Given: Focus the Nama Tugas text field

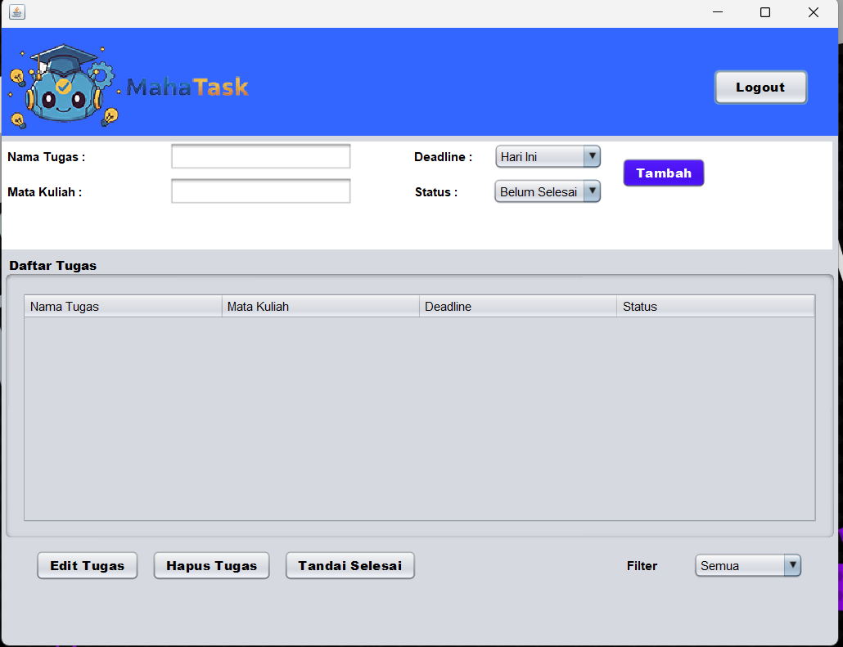Looking at the screenshot, I should [x=260, y=156].
